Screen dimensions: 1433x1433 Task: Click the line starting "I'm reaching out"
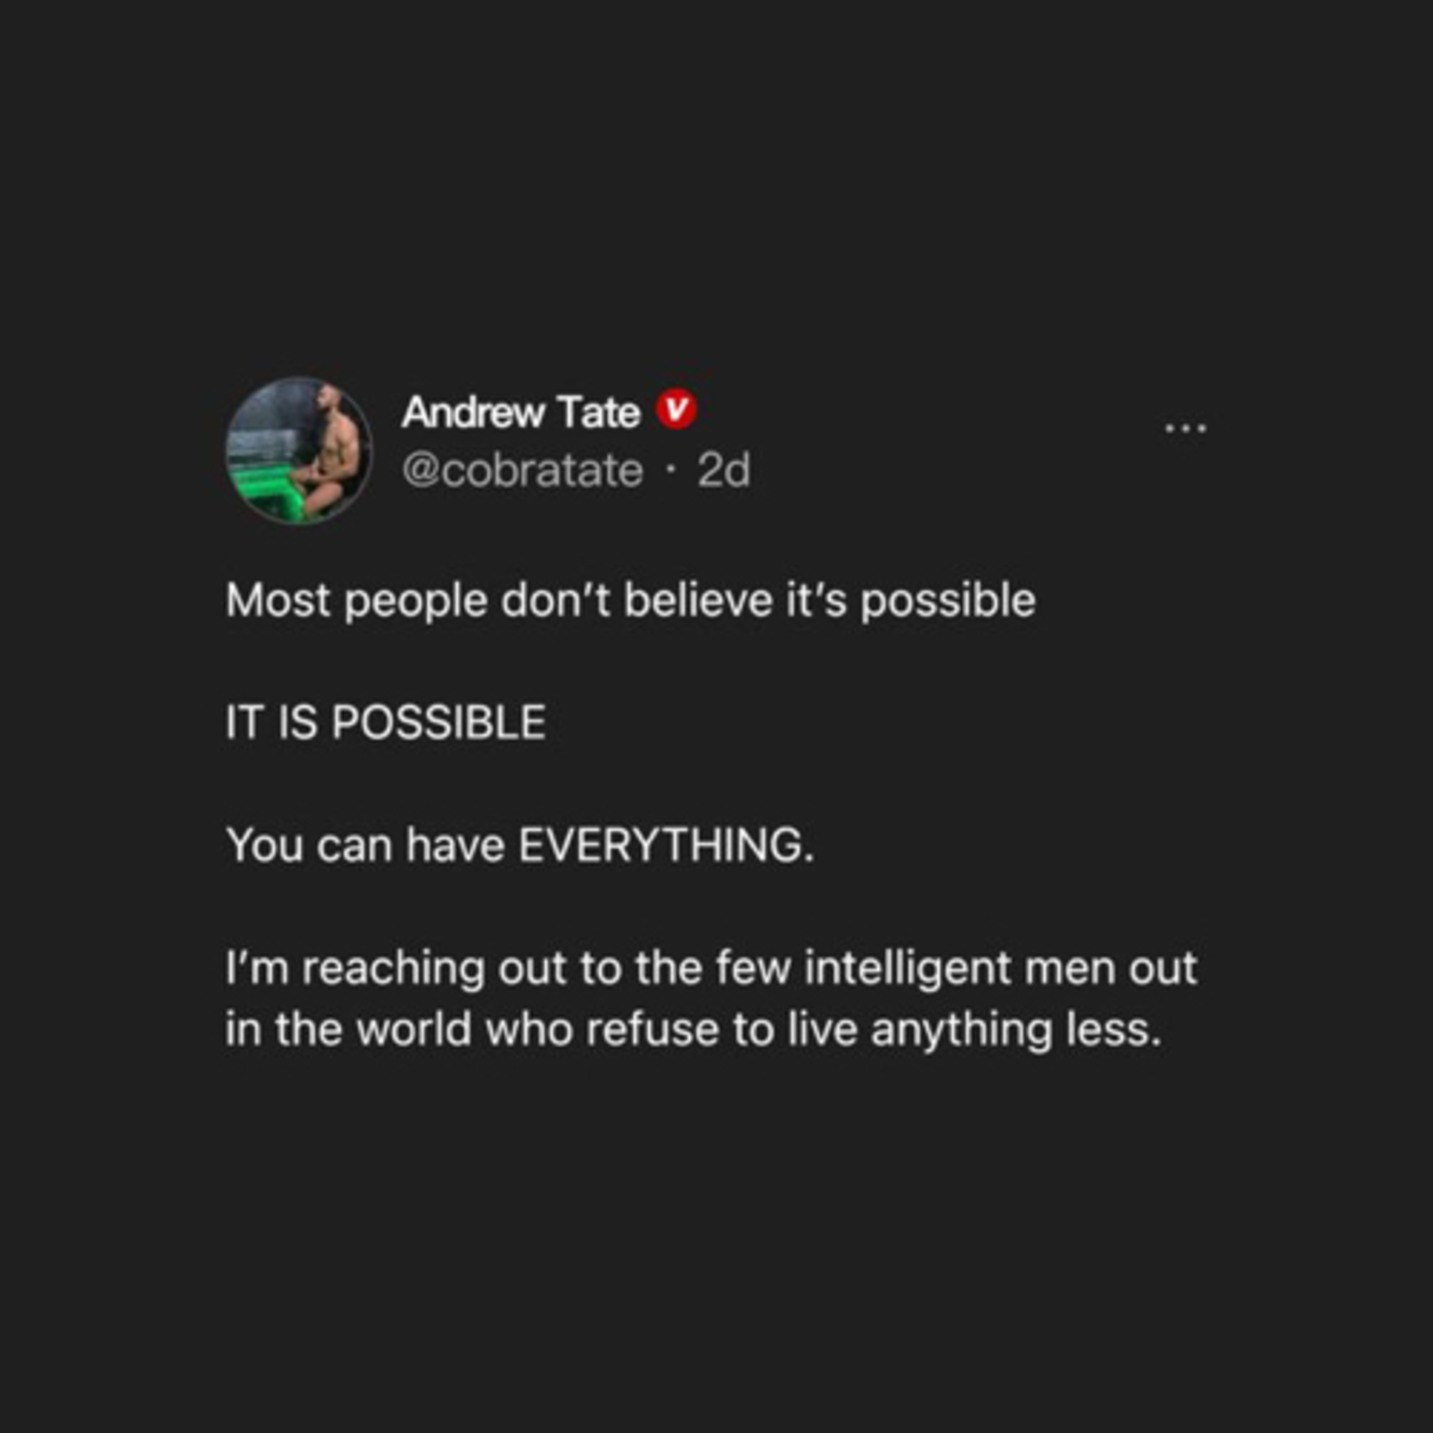711,969
